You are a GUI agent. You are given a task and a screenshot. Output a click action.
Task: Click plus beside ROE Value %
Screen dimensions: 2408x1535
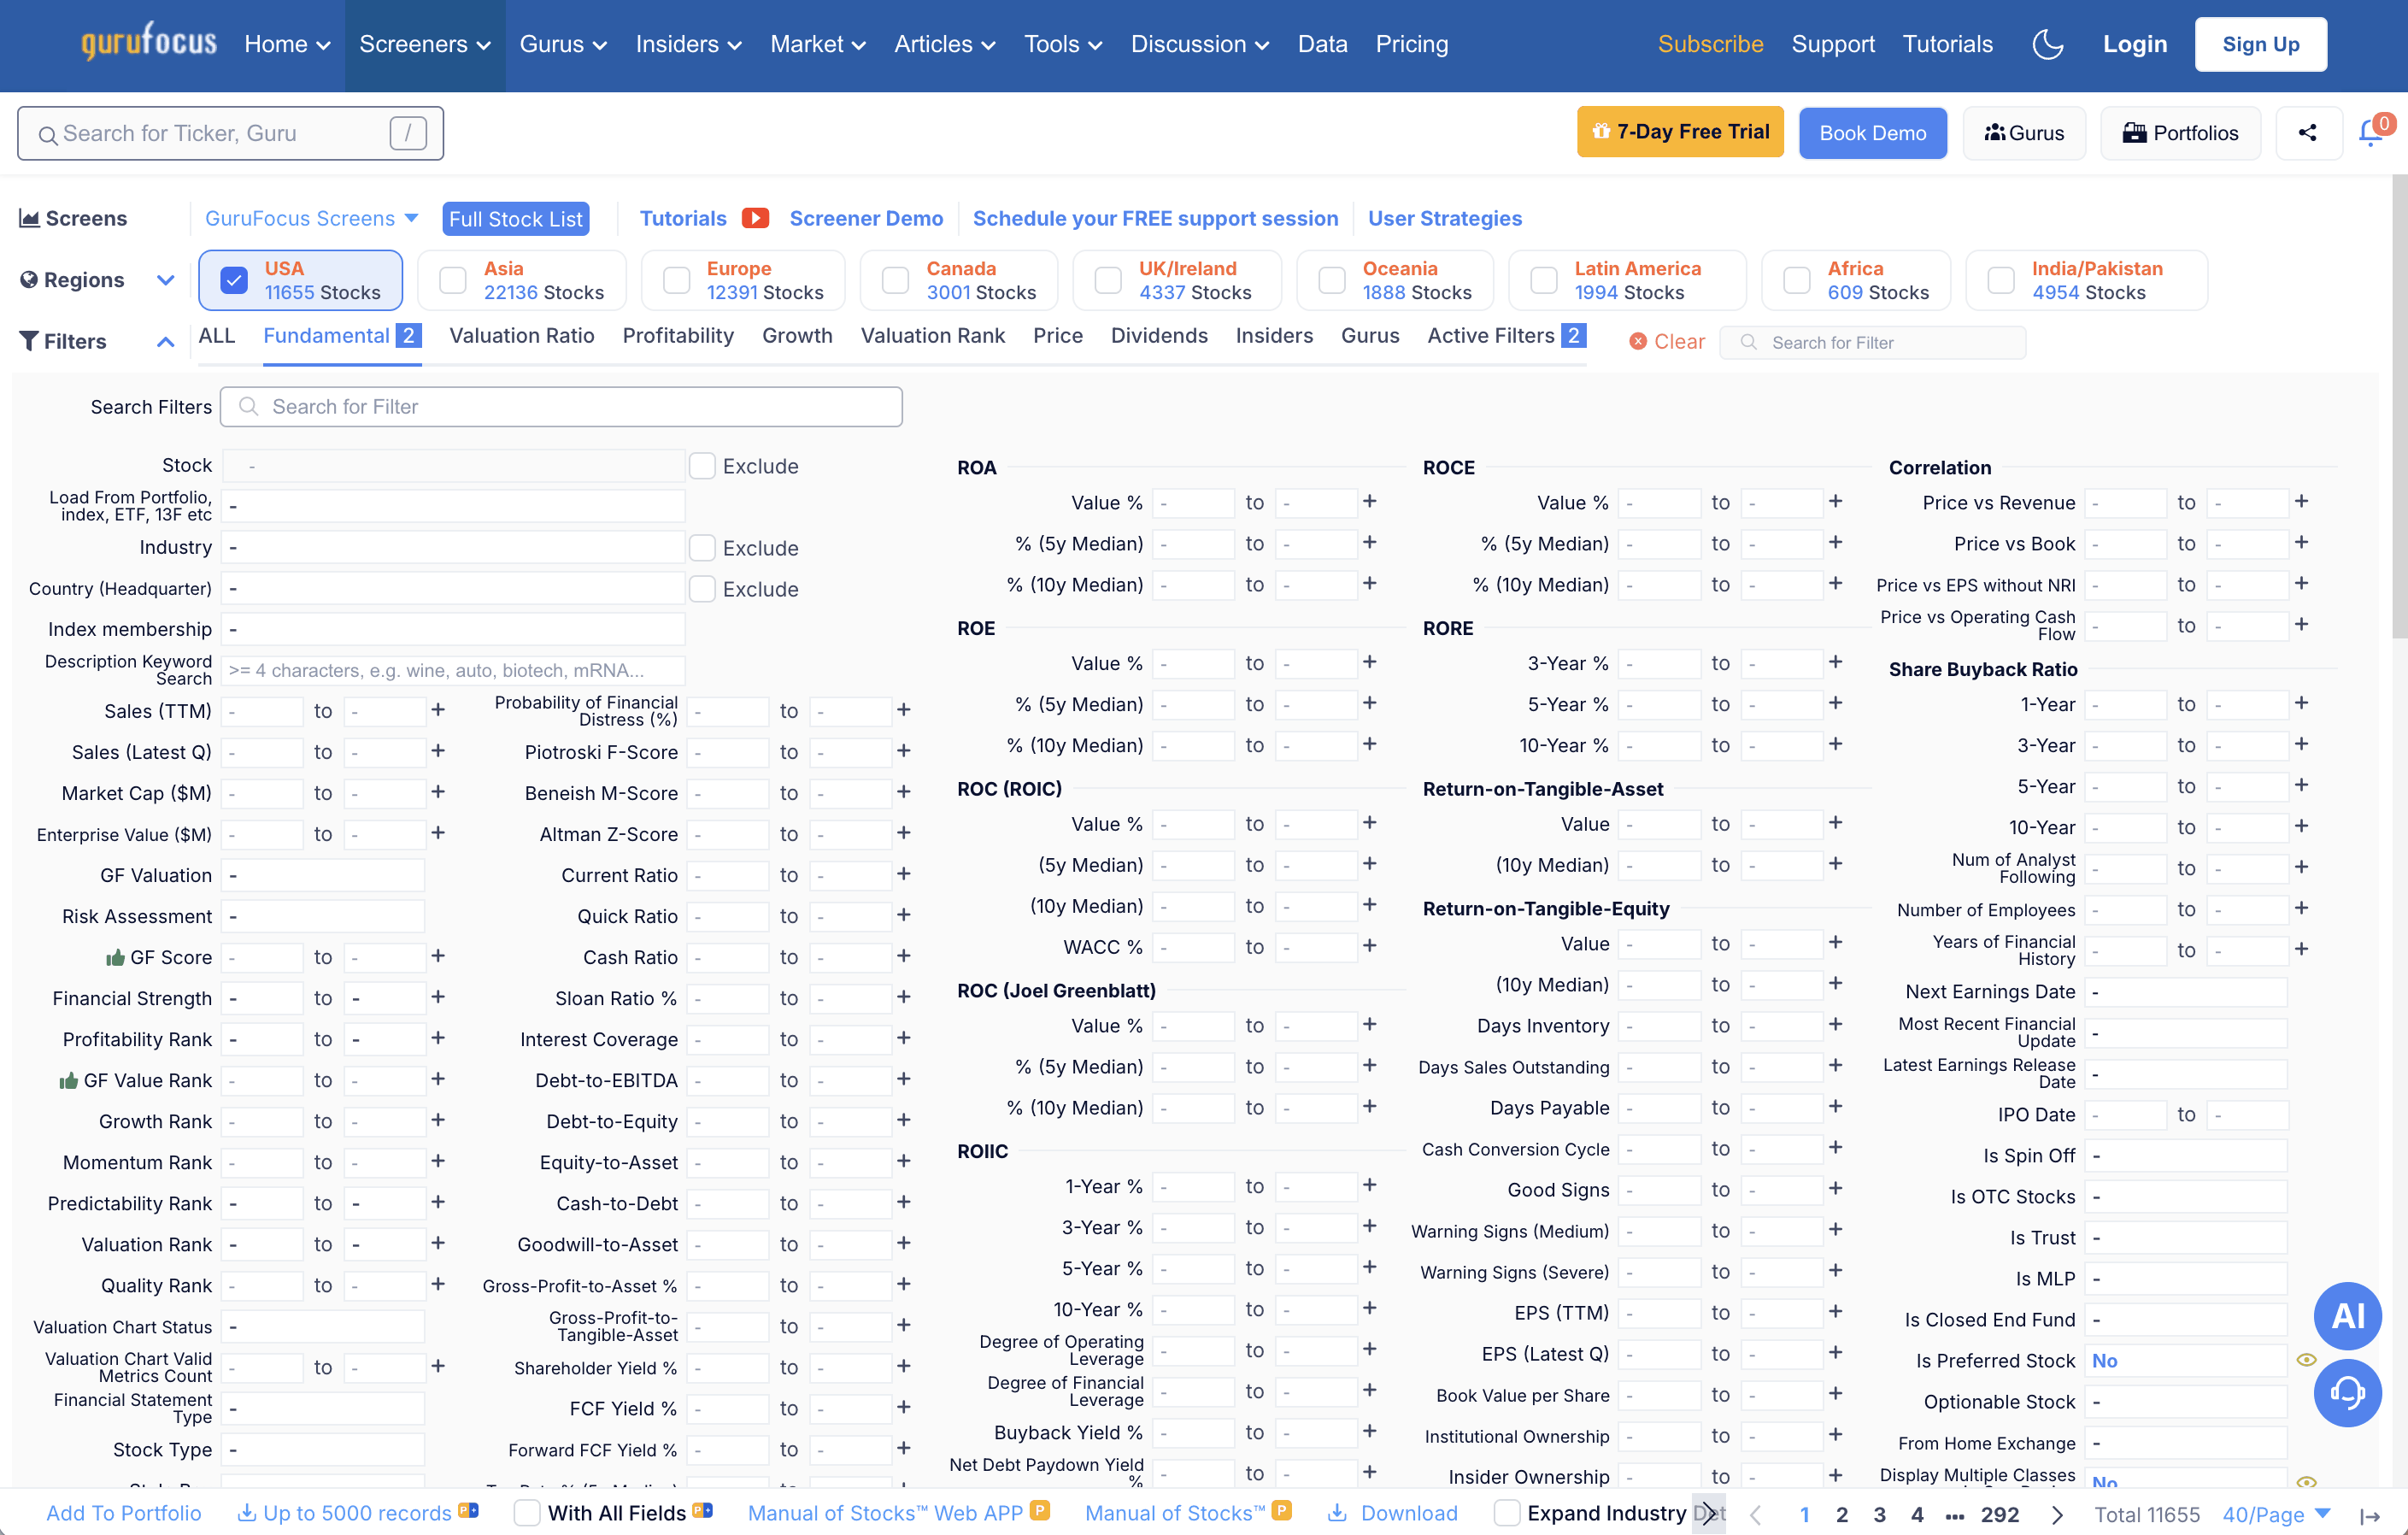point(1369,662)
